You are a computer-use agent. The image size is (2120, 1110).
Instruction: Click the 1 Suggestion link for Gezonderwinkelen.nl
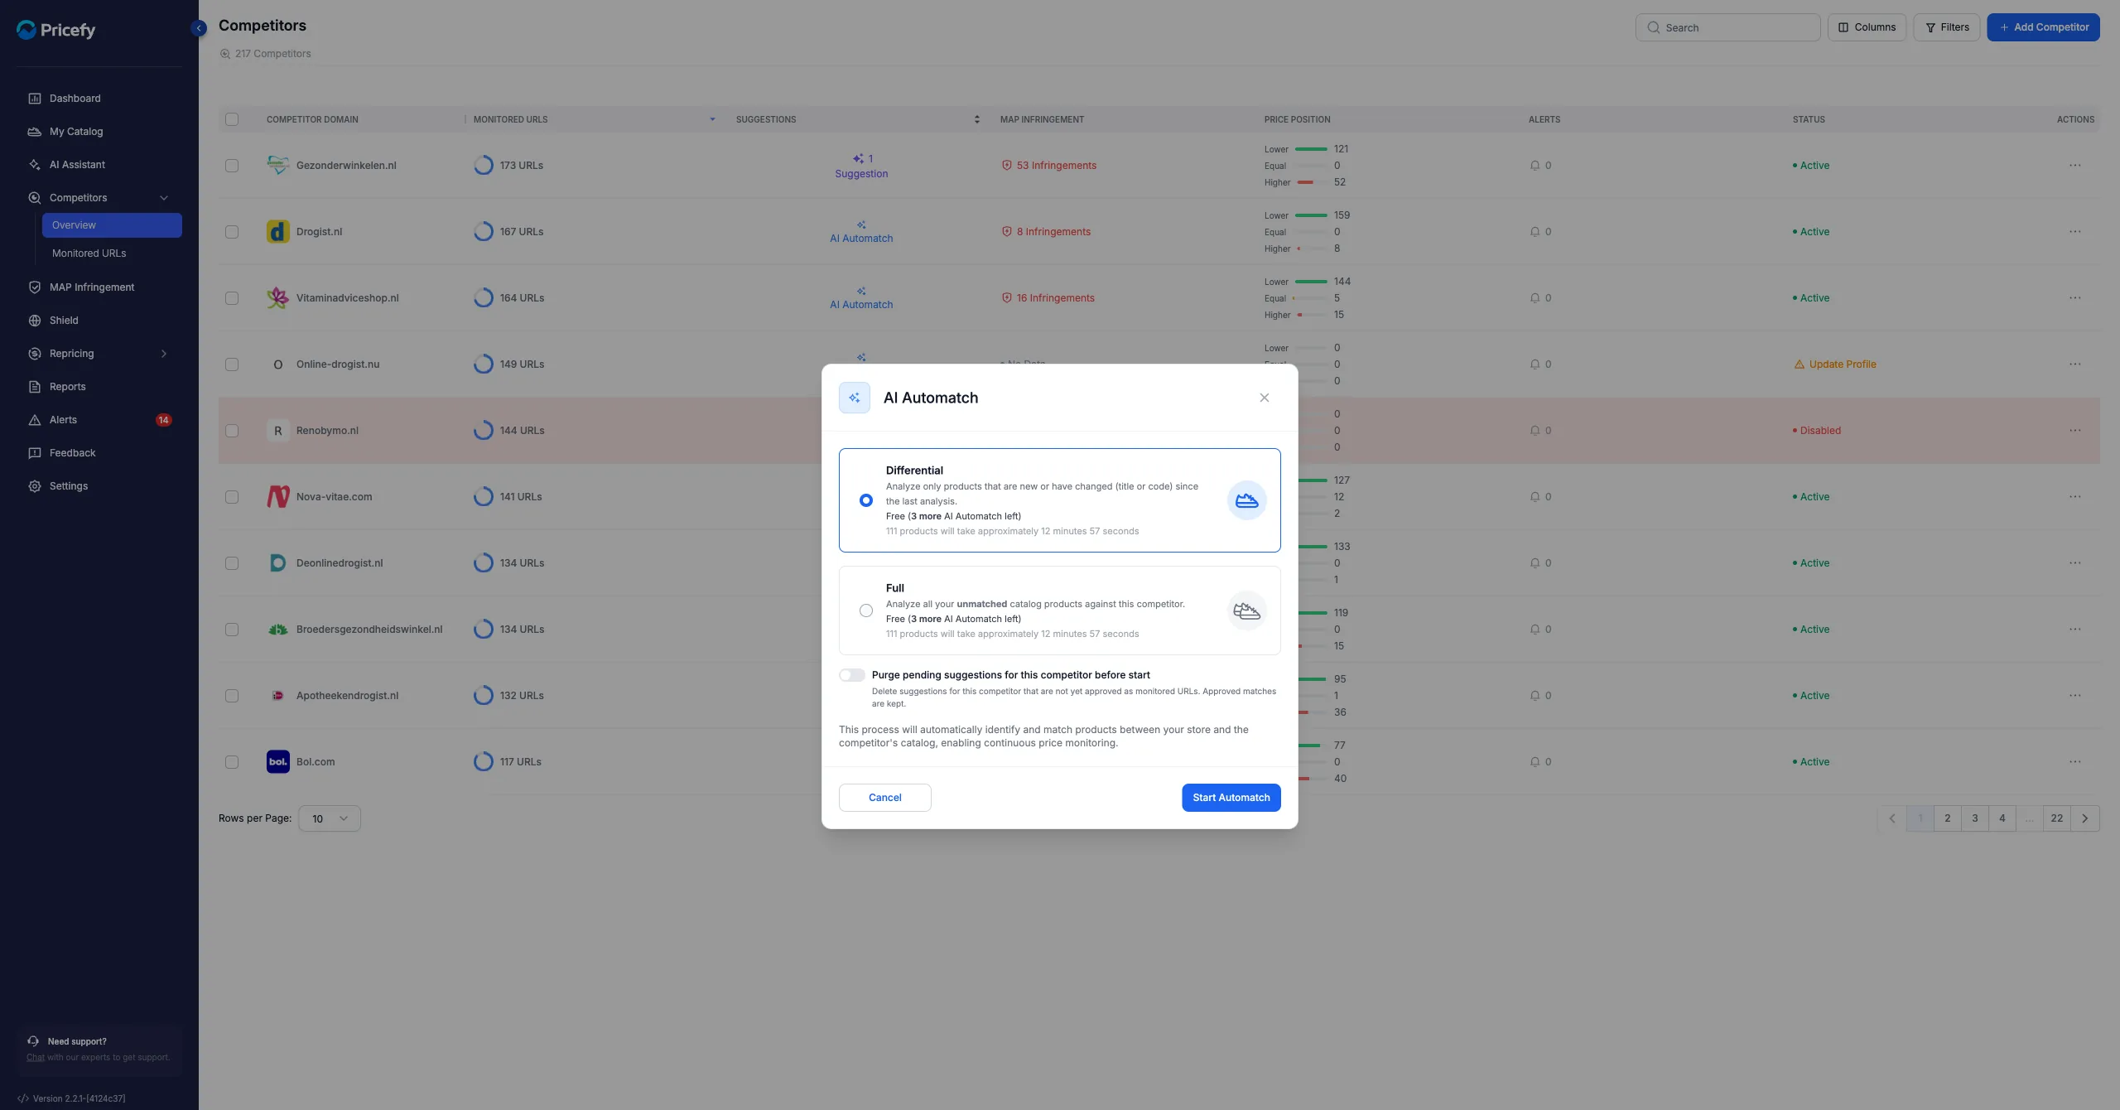click(x=861, y=166)
